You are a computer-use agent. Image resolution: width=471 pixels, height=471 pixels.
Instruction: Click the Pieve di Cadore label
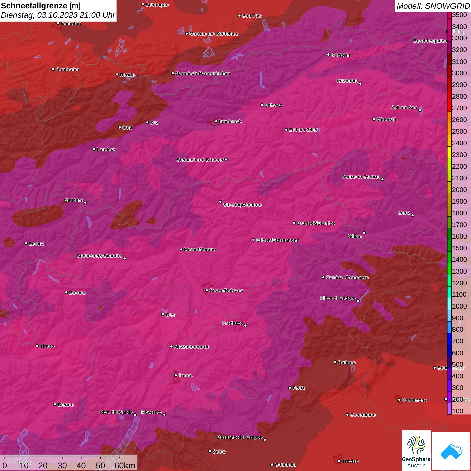(x=338, y=298)
